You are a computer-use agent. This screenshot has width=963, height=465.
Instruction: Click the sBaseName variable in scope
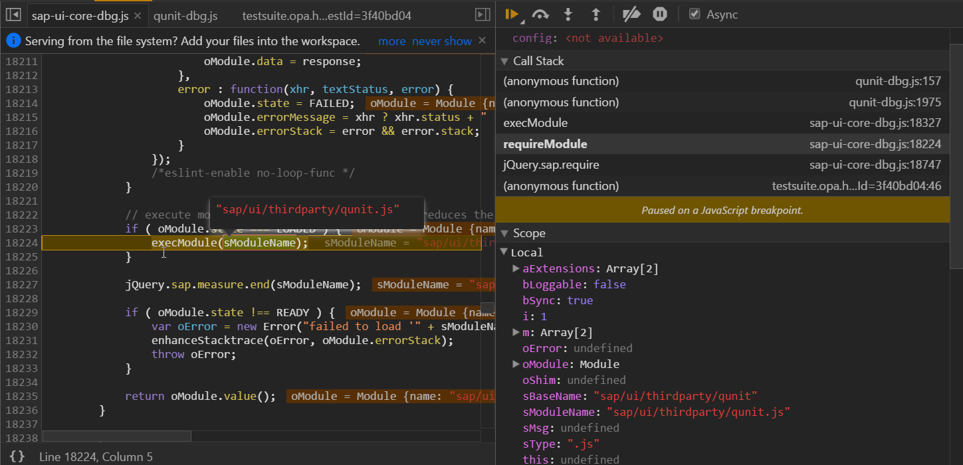[640, 396]
